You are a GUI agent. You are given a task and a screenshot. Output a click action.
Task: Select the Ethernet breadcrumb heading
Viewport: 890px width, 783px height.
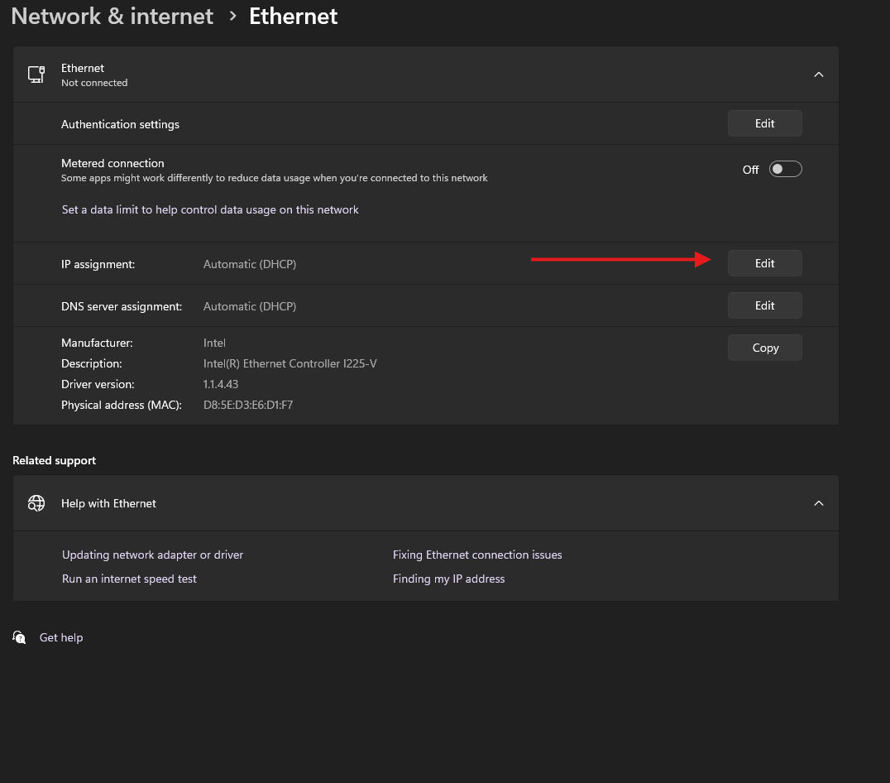[x=293, y=16]
